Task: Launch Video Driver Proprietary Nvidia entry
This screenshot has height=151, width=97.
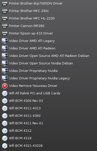Action: pos(48,71)
